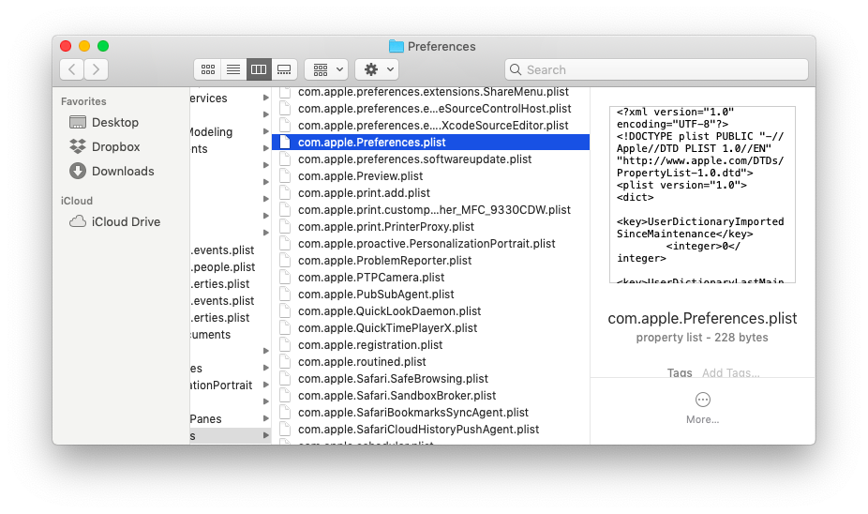
Task: Click the file icon beside com.apple.PTPCamera.plist
Action: point(285,278)
